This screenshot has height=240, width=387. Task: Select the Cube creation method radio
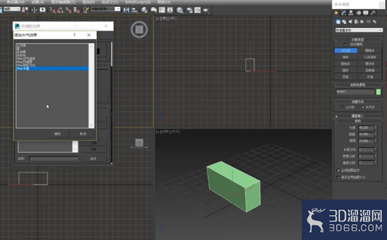[x=343, y=107]
